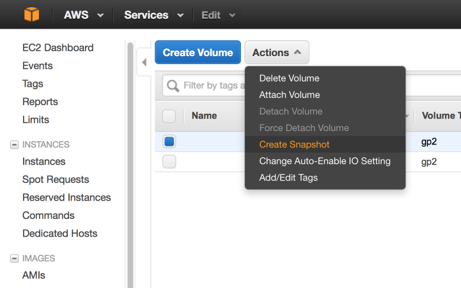Click Add/Edit Tags in the menu
The height and width of the screenshot is (288, 461).
pos(289,177)
